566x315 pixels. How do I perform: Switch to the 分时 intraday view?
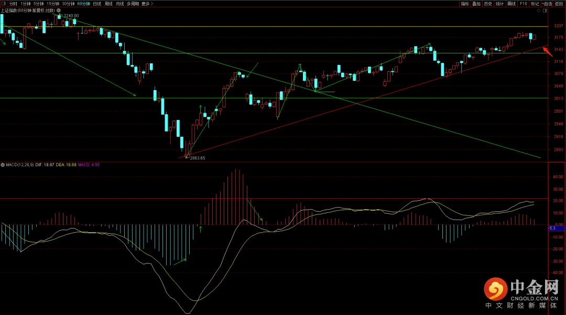point(13,4)
